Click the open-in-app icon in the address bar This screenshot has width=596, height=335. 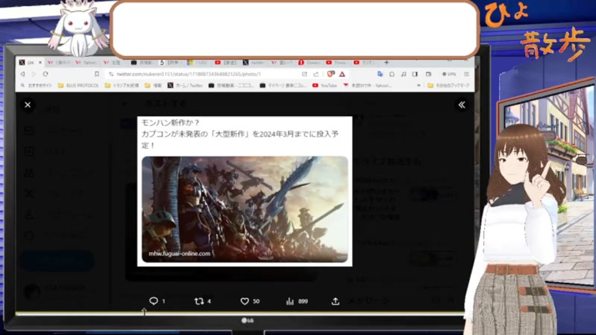[x=304, y=74]
